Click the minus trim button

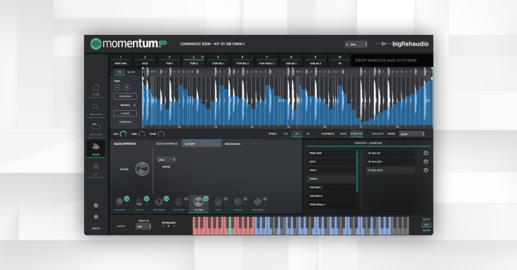[x=117, y=88]
